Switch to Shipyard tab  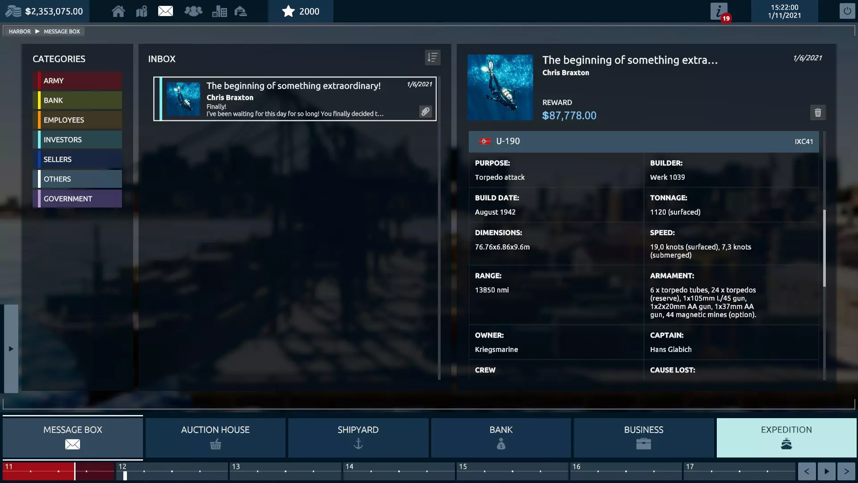coord(358,437)
